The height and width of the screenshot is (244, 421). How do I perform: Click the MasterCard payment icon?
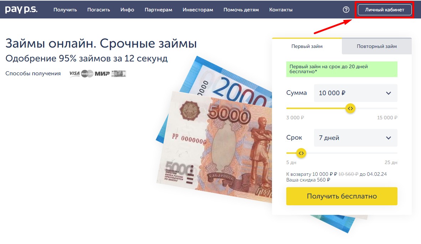[87, 74]
